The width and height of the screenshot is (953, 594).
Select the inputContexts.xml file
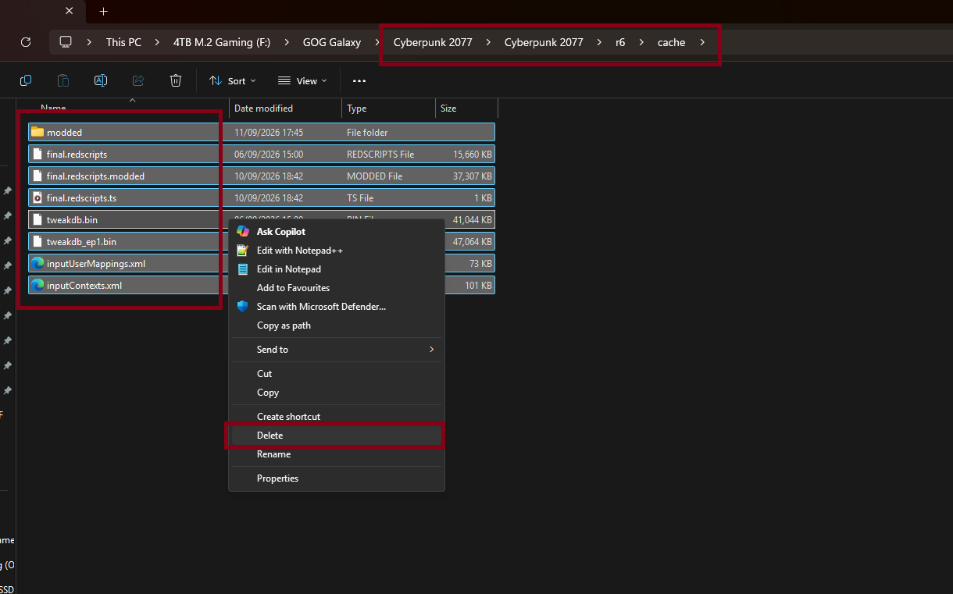click(262, 285)
